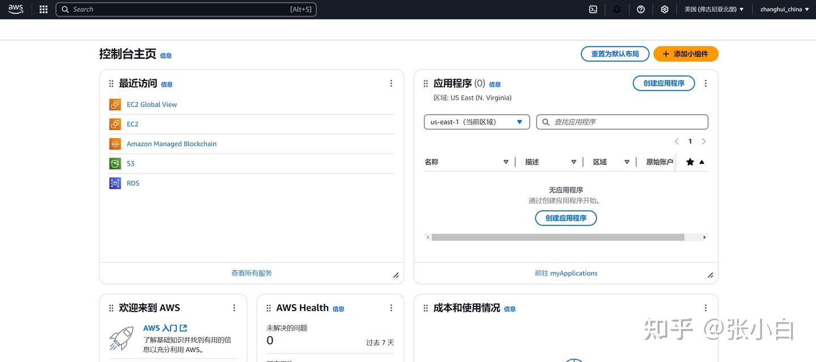This screenshot has height=362, width=816.
Task: Click the S3 service icon
Action: (115, 163)
